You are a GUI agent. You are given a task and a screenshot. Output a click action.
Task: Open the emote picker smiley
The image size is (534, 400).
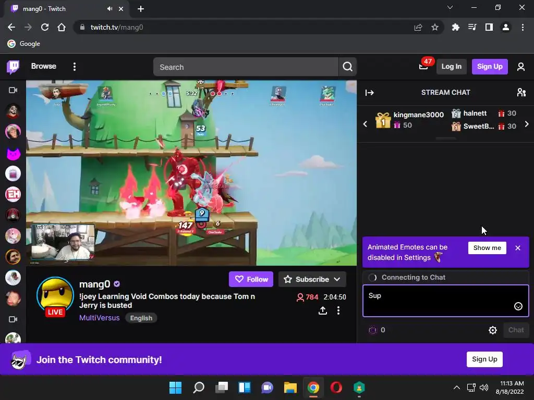tap(518, 306)
